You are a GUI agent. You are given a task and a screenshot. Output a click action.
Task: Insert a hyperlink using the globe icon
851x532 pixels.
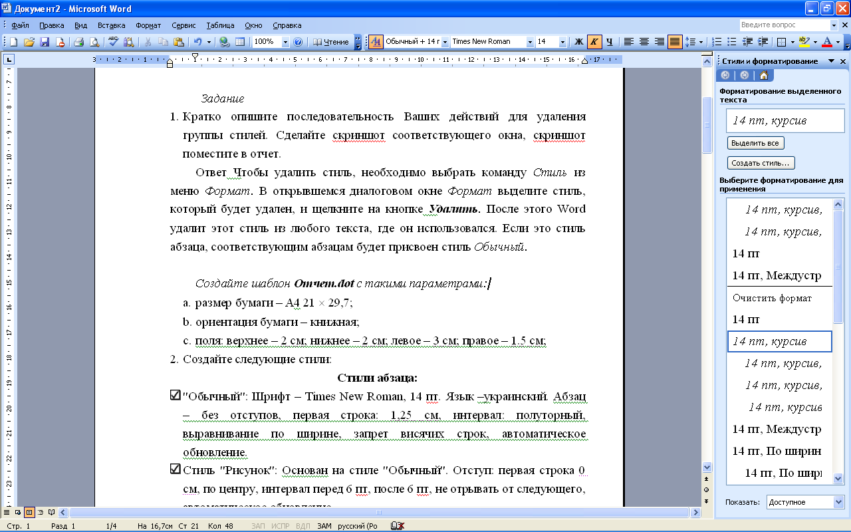coord(225,42)
